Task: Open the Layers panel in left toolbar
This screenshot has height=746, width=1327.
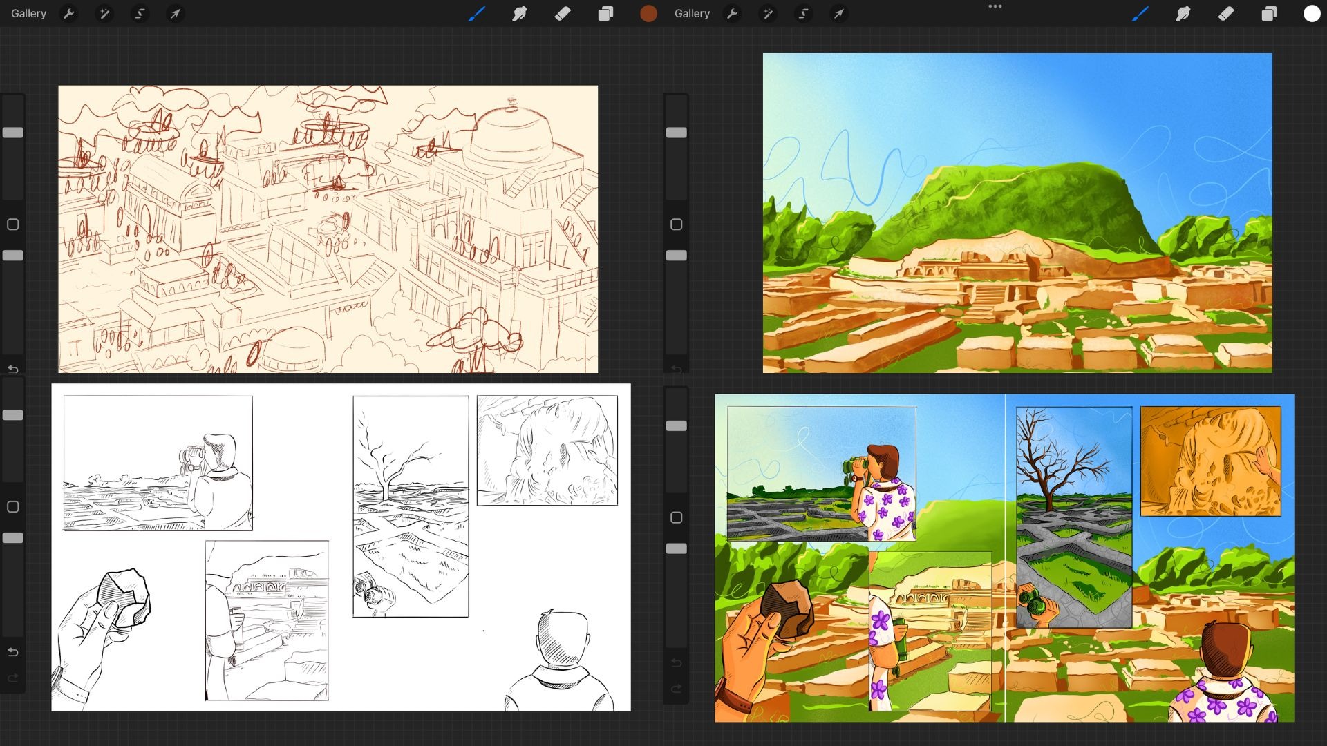Action: click(605, 14)
